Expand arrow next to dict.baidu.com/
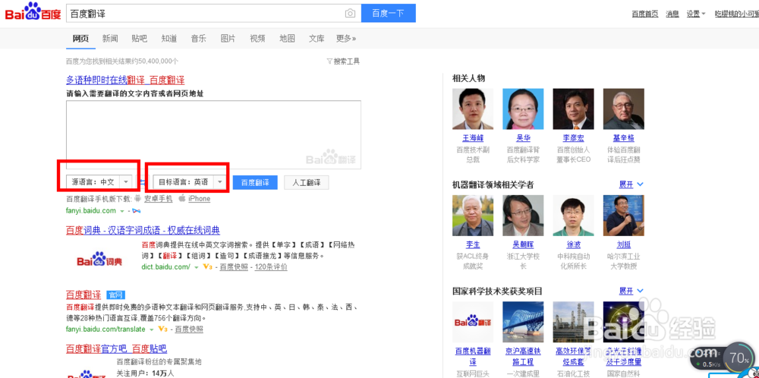The image size is (759, 378). pos(196,267)
